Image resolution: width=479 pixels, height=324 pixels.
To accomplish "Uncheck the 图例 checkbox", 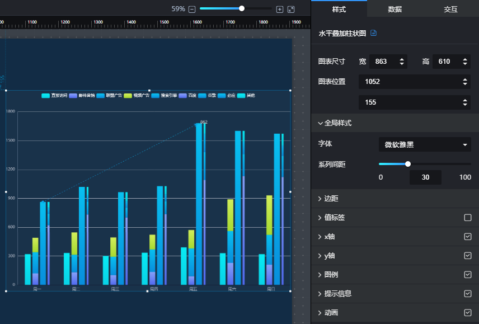I will pyautogui.click(x=467, y=275).
